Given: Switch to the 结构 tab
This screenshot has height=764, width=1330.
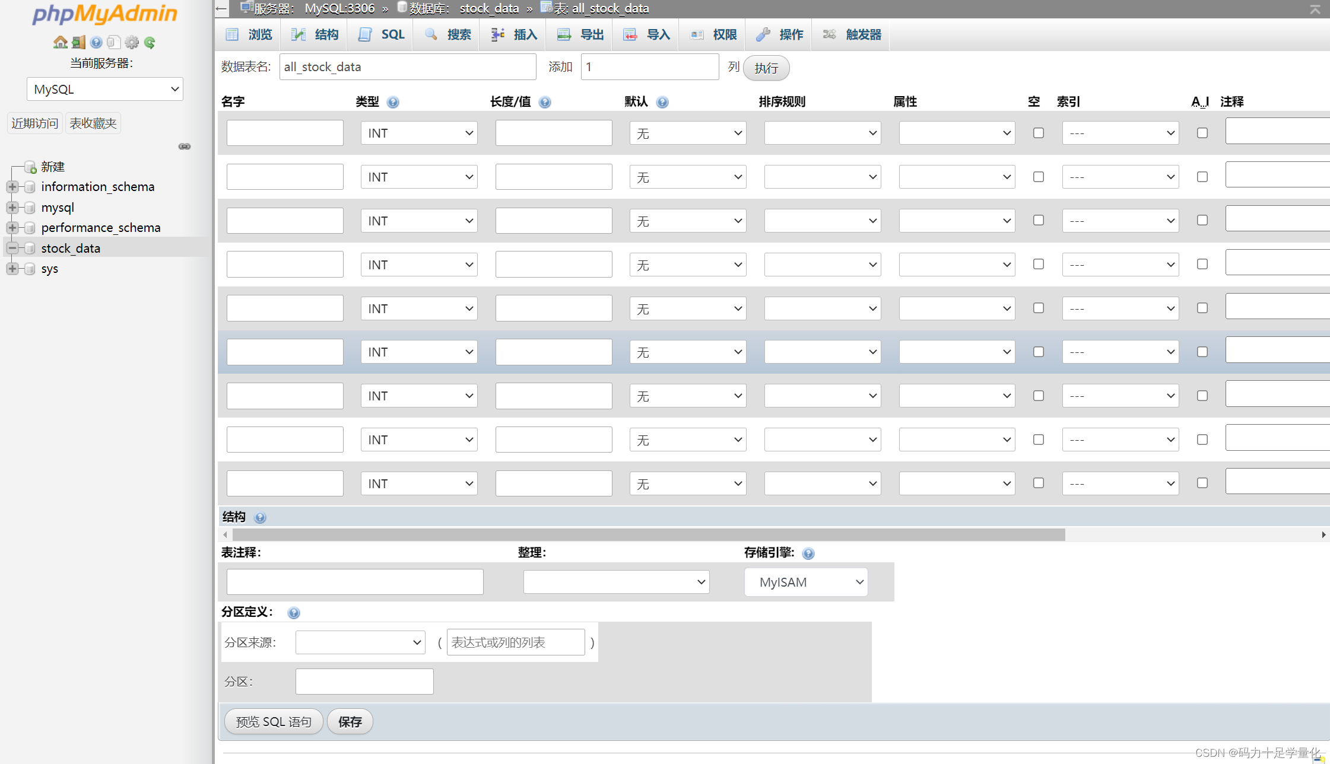Looking at the screenshot, I should click(x=315, y=34).
